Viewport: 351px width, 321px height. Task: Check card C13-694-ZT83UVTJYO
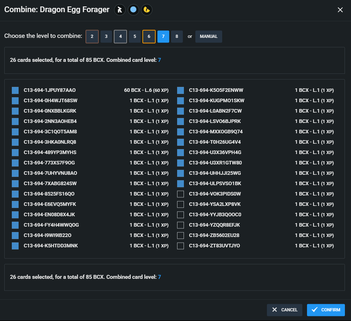tap(181, 246)
